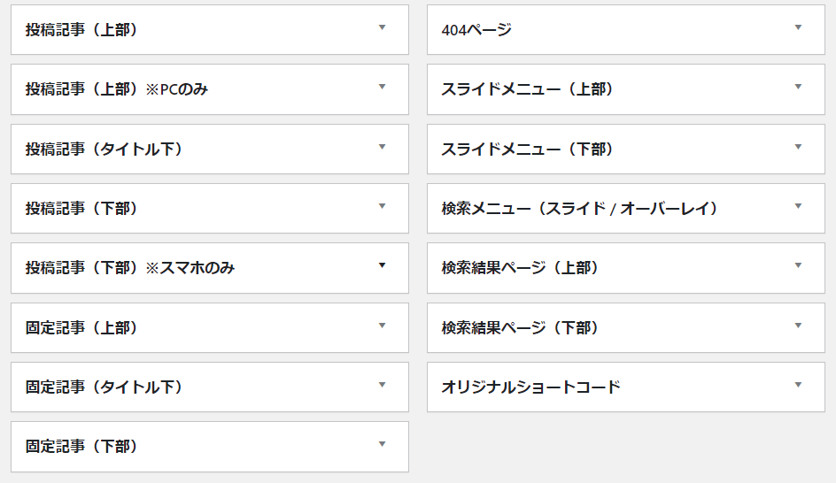Open the スライドメニュー（下部） panel title
This screenshot has height=483, width=836.
tap(527, 149)
